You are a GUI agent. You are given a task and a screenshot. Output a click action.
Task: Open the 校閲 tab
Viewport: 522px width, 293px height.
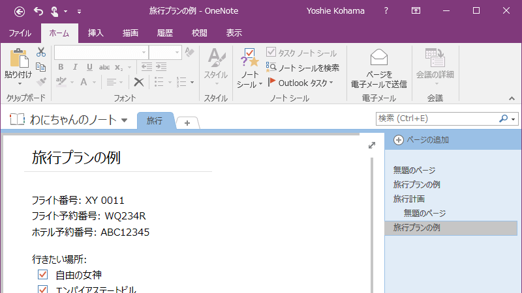pyautogui.click(x=200, y=33)
